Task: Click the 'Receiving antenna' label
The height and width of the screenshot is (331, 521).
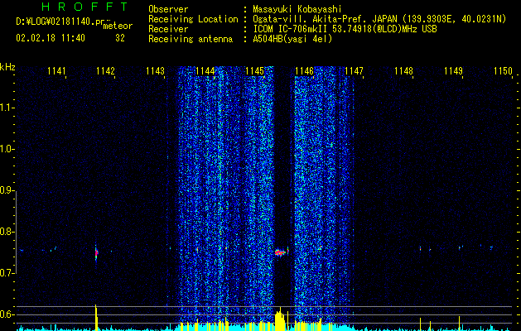Action: pyautogui.click(x=191, y=39)
